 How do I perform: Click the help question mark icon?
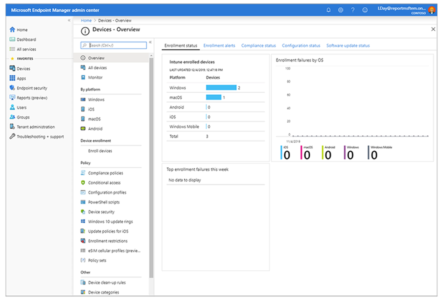[x=353, y=10]
